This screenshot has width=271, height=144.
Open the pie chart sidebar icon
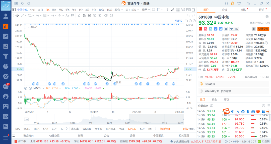6,66
